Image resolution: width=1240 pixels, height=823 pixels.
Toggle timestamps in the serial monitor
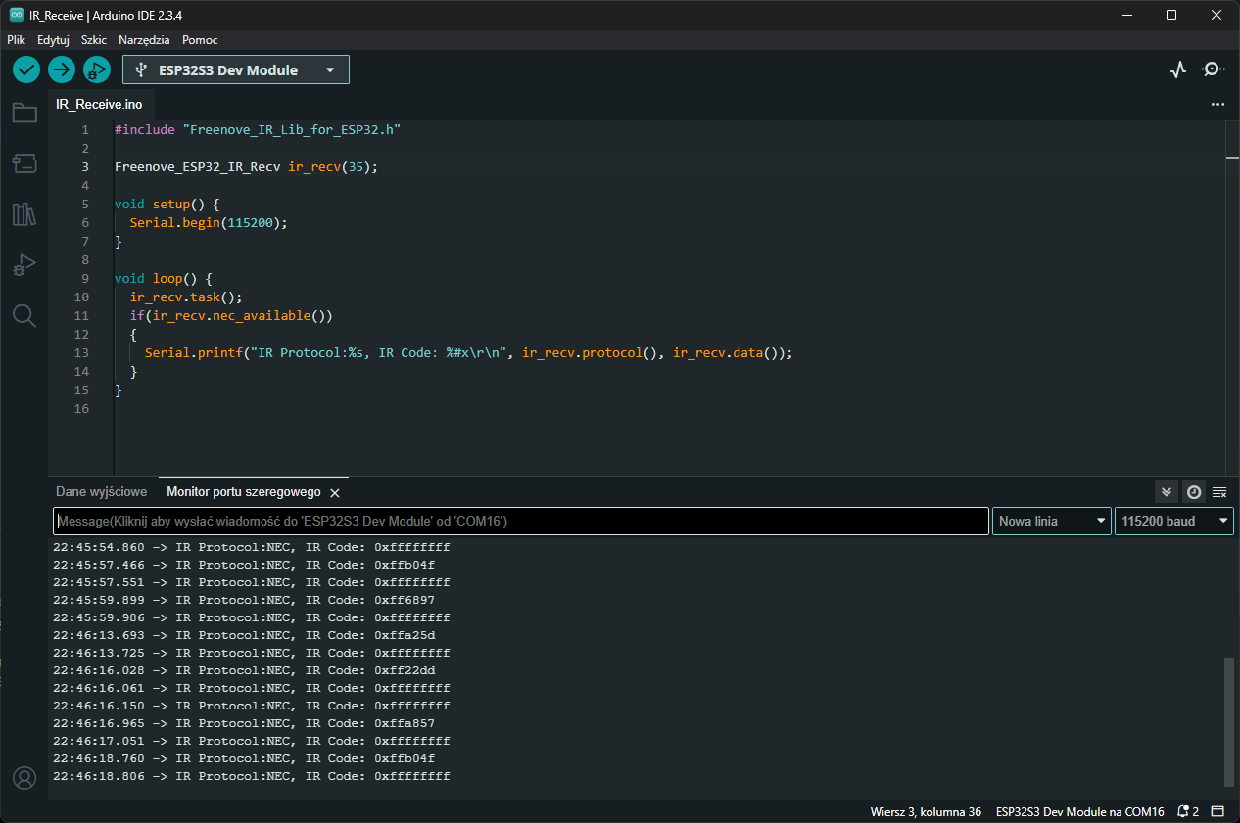[x=1193, y=492]
